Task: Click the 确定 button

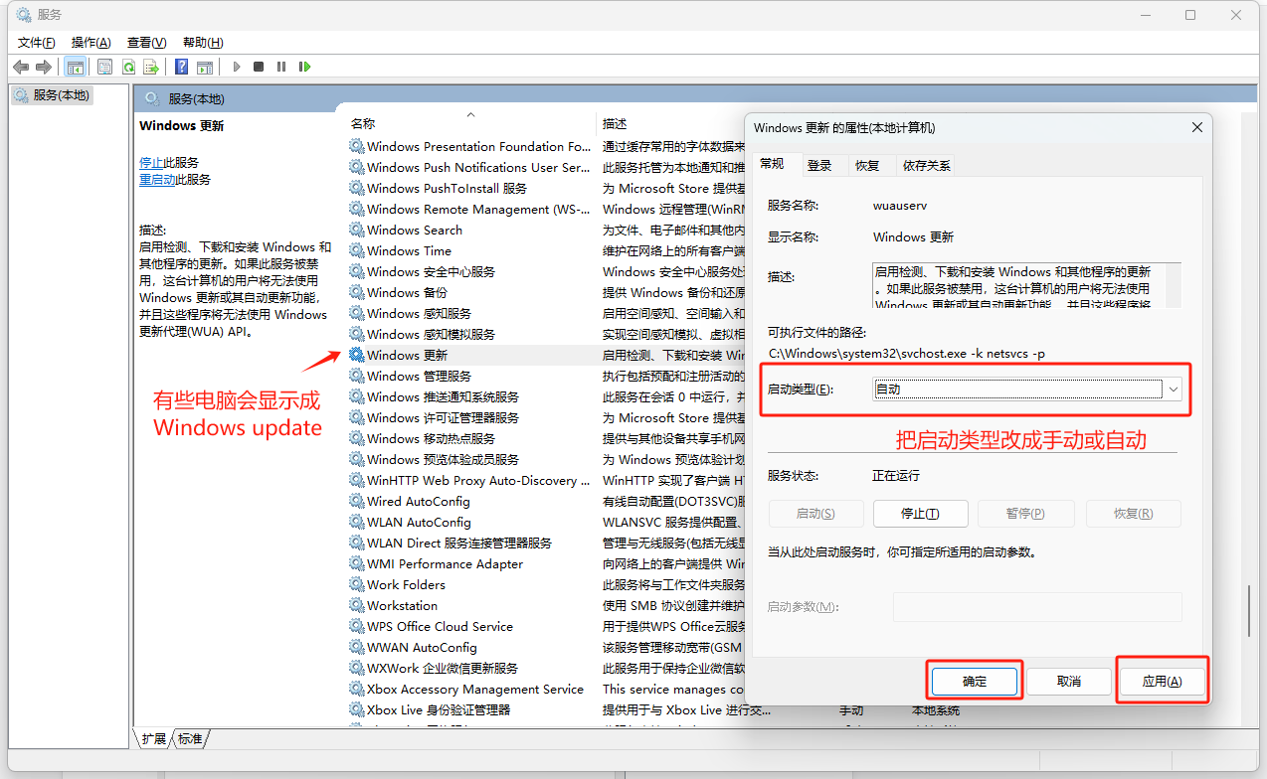Action: coord(974,680)
